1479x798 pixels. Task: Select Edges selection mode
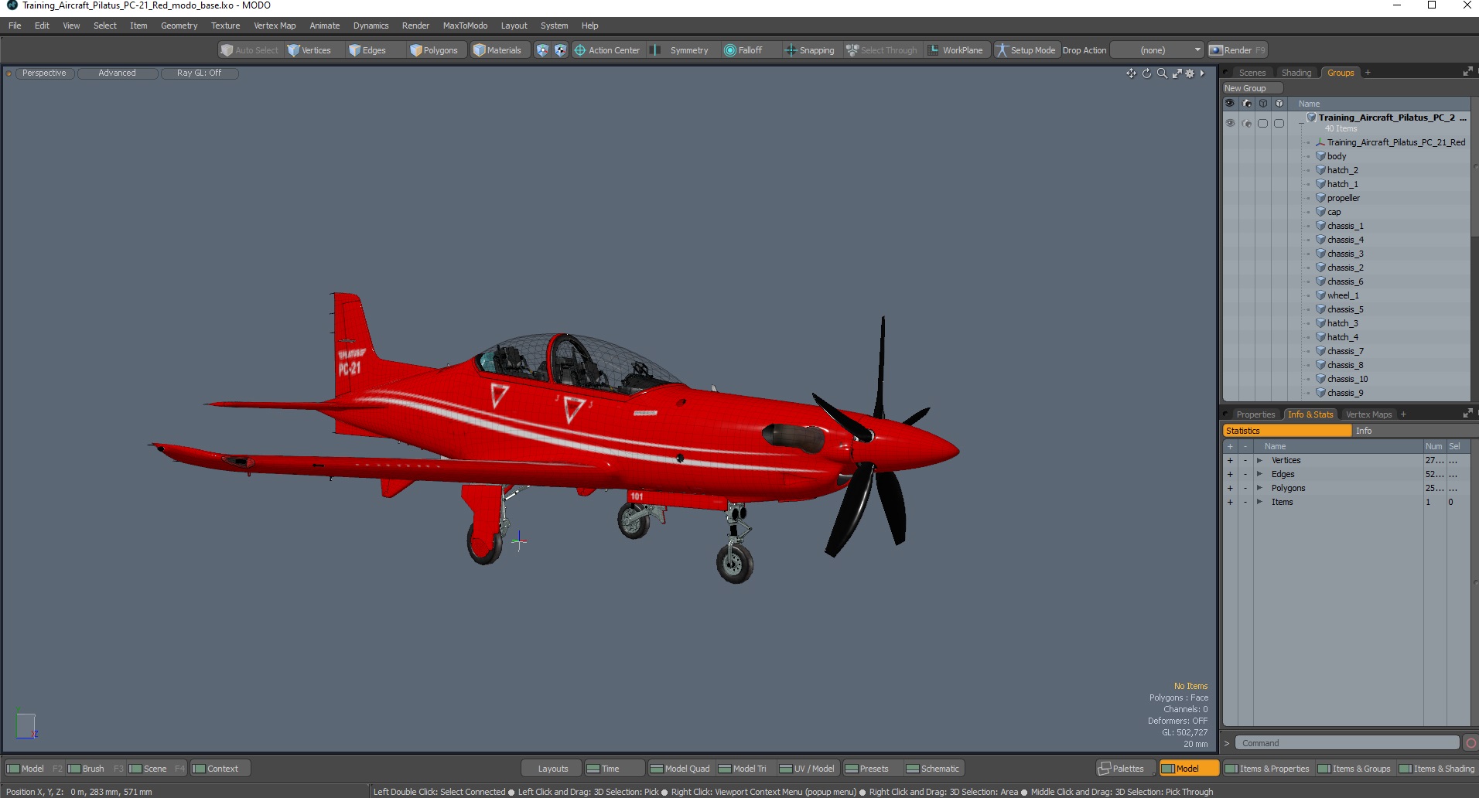pos(367,50)
